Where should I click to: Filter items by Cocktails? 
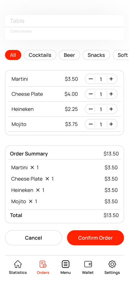tap(40, 55)
